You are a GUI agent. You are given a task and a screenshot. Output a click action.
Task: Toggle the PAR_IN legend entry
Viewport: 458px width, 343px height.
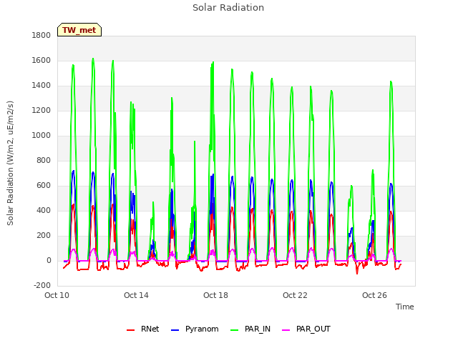coord(250,329)
